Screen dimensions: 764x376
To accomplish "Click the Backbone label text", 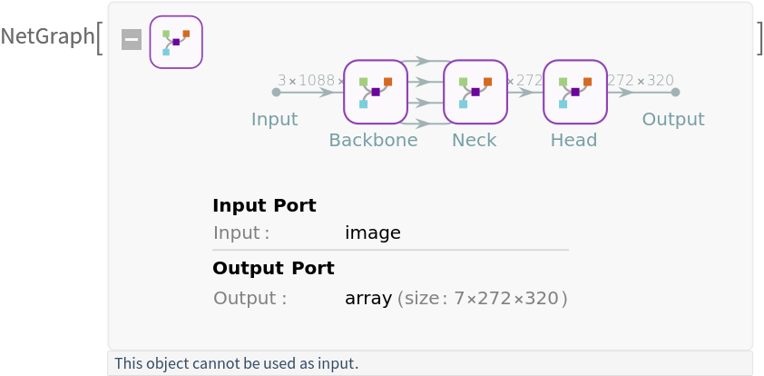I will 373,140.
